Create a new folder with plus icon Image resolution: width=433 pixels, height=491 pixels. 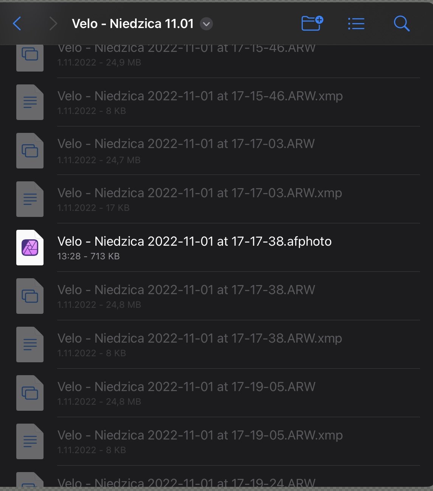312,23
